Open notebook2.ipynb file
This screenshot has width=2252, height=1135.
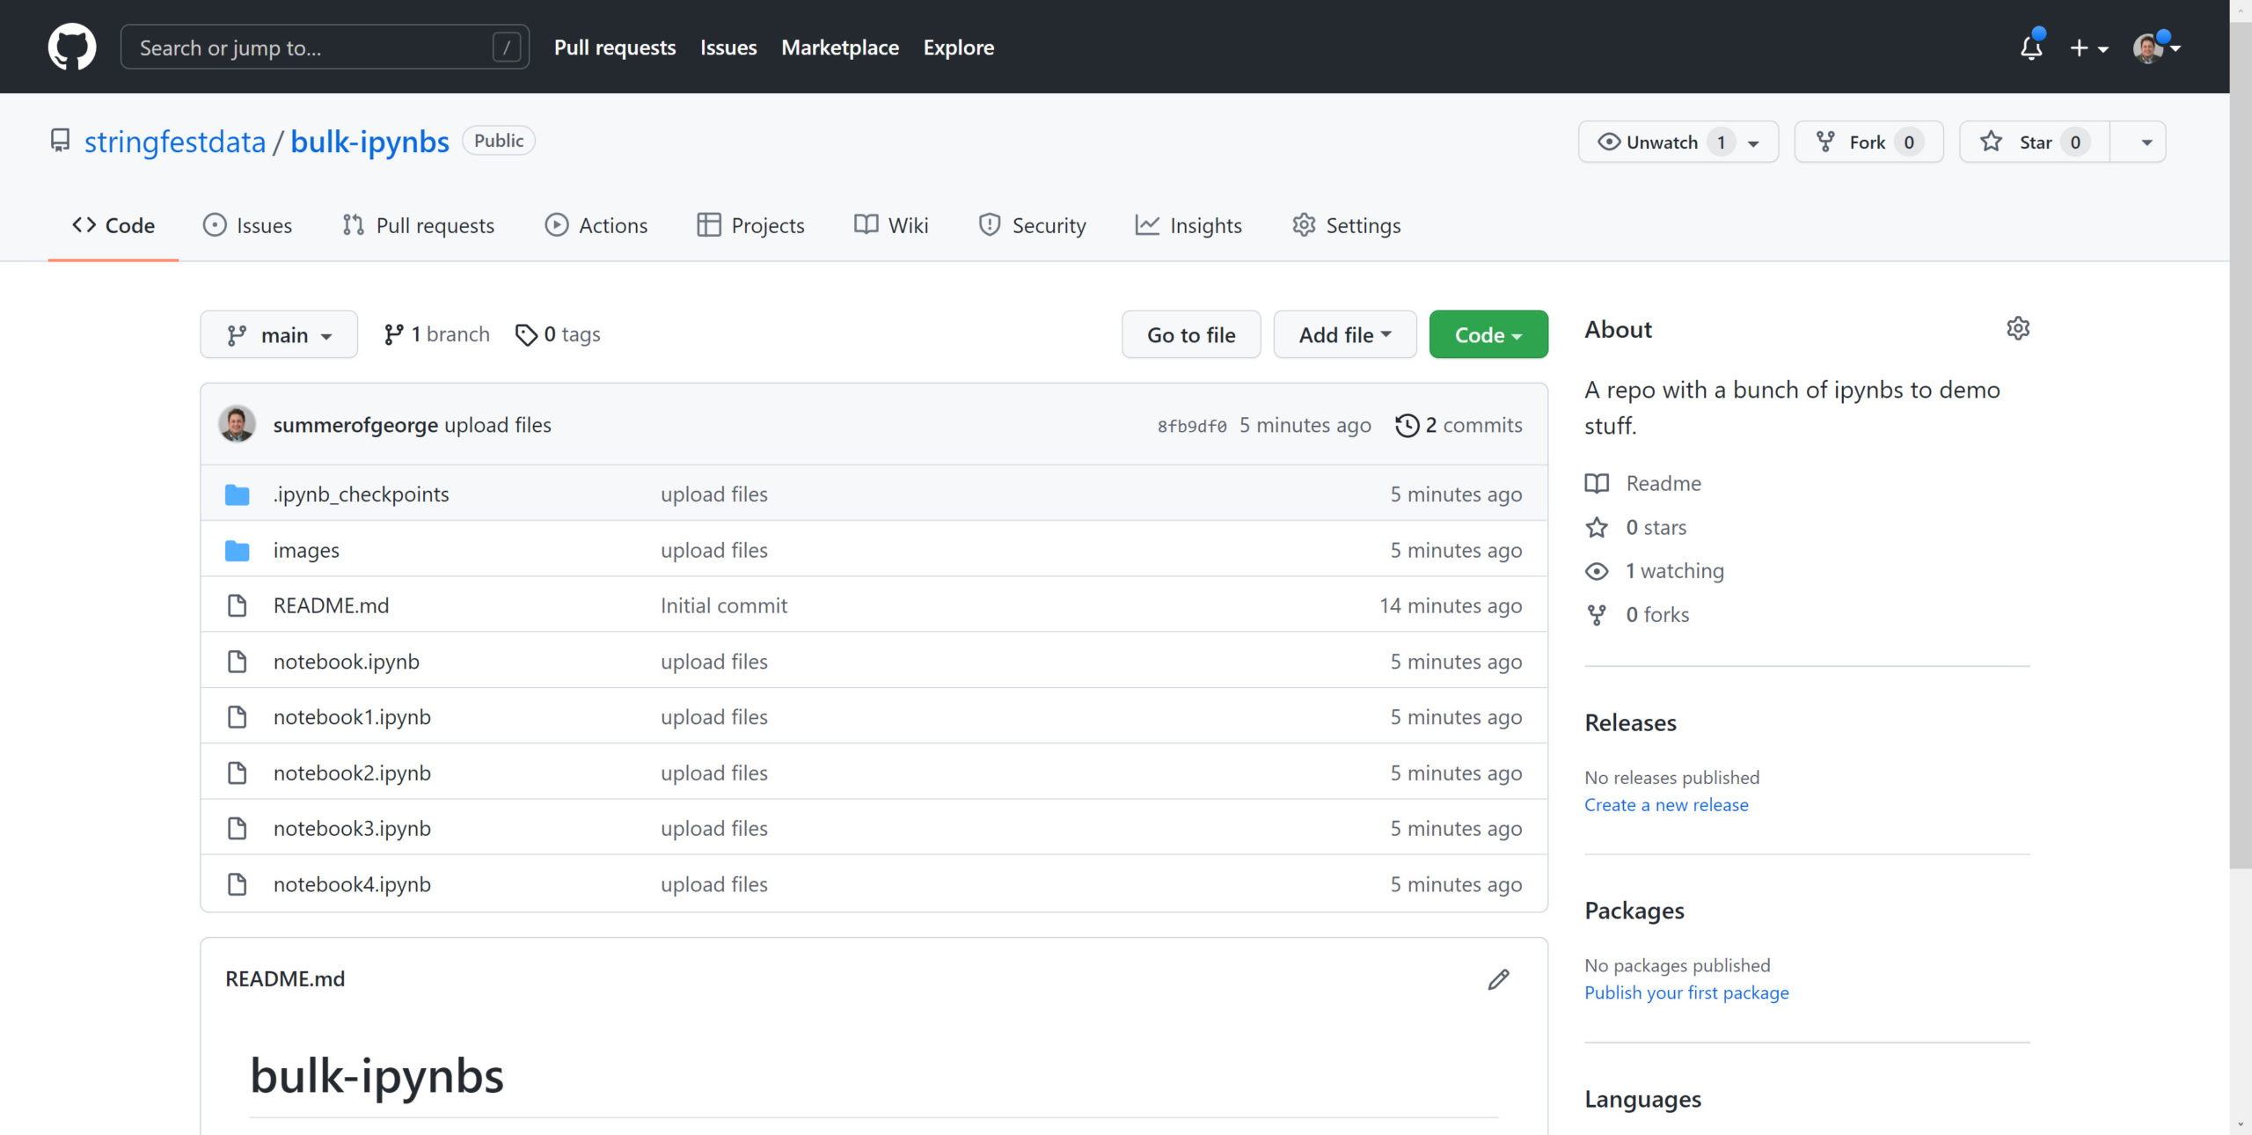click(352, 773)
